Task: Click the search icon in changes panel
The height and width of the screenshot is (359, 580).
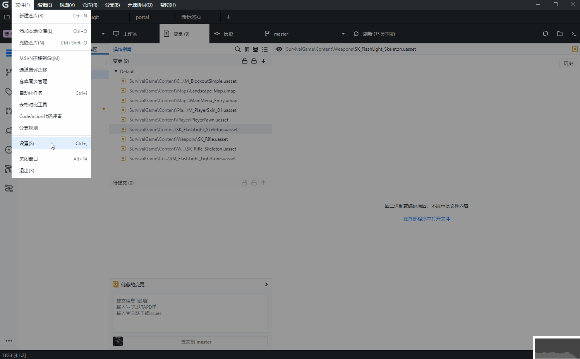Action: coord(238,50)
